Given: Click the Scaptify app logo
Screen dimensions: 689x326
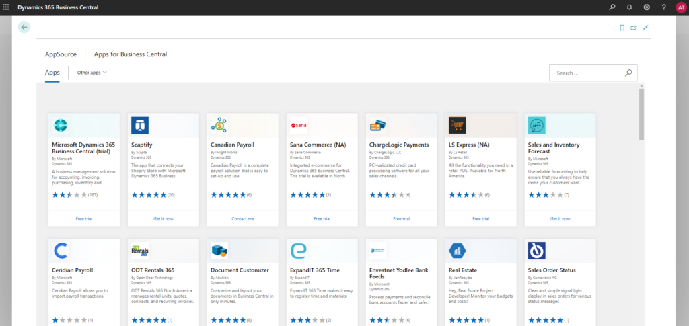Looking at the screenshot, I should pos(140,125).
